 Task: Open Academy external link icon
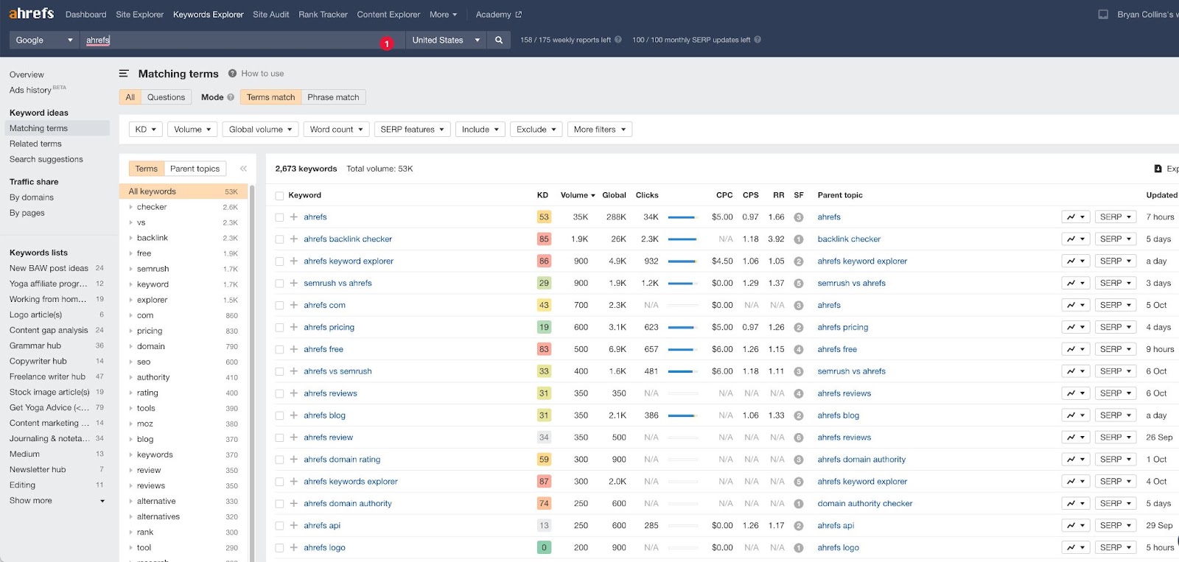[x=518, y=15]
